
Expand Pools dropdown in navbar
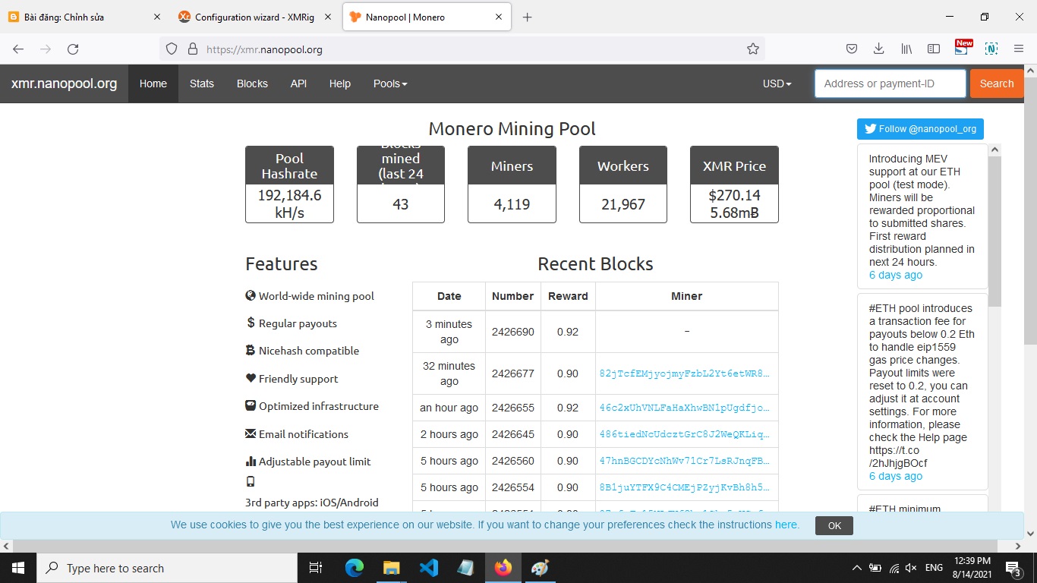tap(390, 84)
